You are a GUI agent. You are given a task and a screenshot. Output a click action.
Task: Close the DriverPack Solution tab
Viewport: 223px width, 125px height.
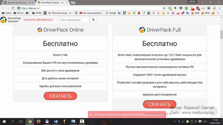pos(67,2)
